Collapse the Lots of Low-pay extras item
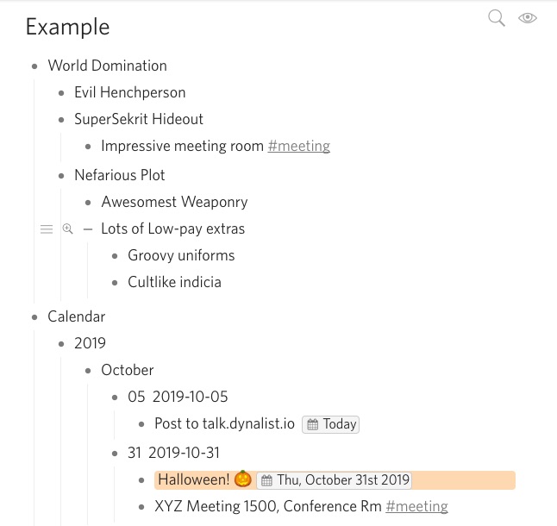The width and height of the screenshot is (557, 526). 88,229
